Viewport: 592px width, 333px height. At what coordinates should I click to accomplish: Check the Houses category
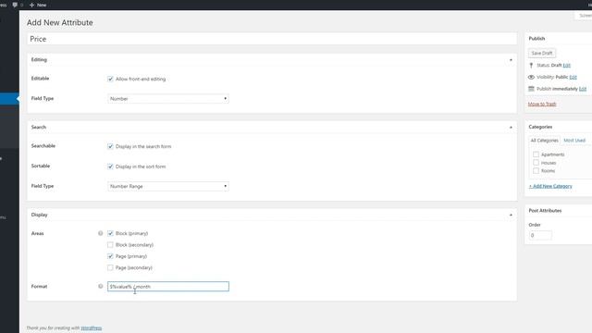coord(536,163)
